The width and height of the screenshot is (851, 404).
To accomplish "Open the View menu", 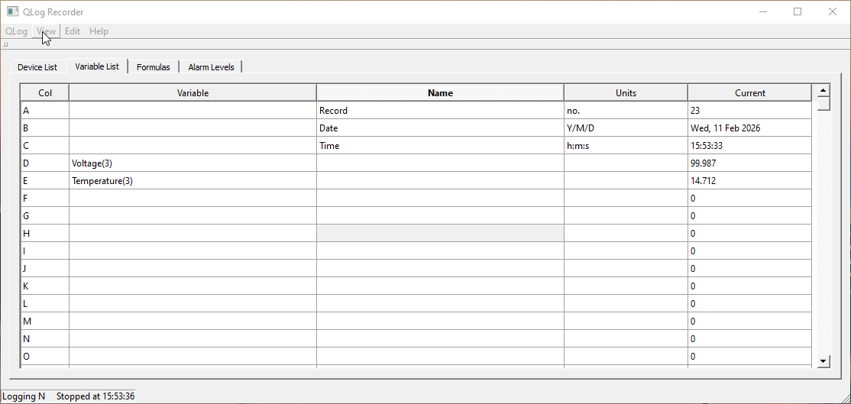I will [46, 31].
